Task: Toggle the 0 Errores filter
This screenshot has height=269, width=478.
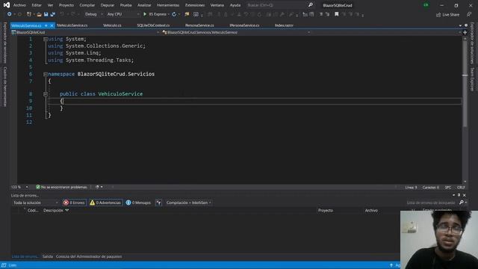Action: click(74, 202)
